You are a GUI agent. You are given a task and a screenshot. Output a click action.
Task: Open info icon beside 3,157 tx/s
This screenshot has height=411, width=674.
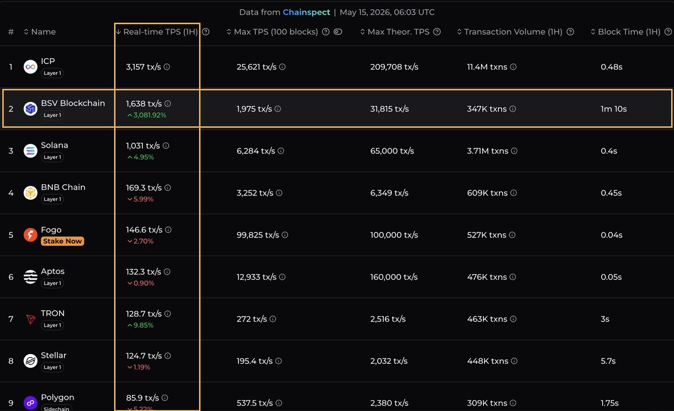pos(167,67)
